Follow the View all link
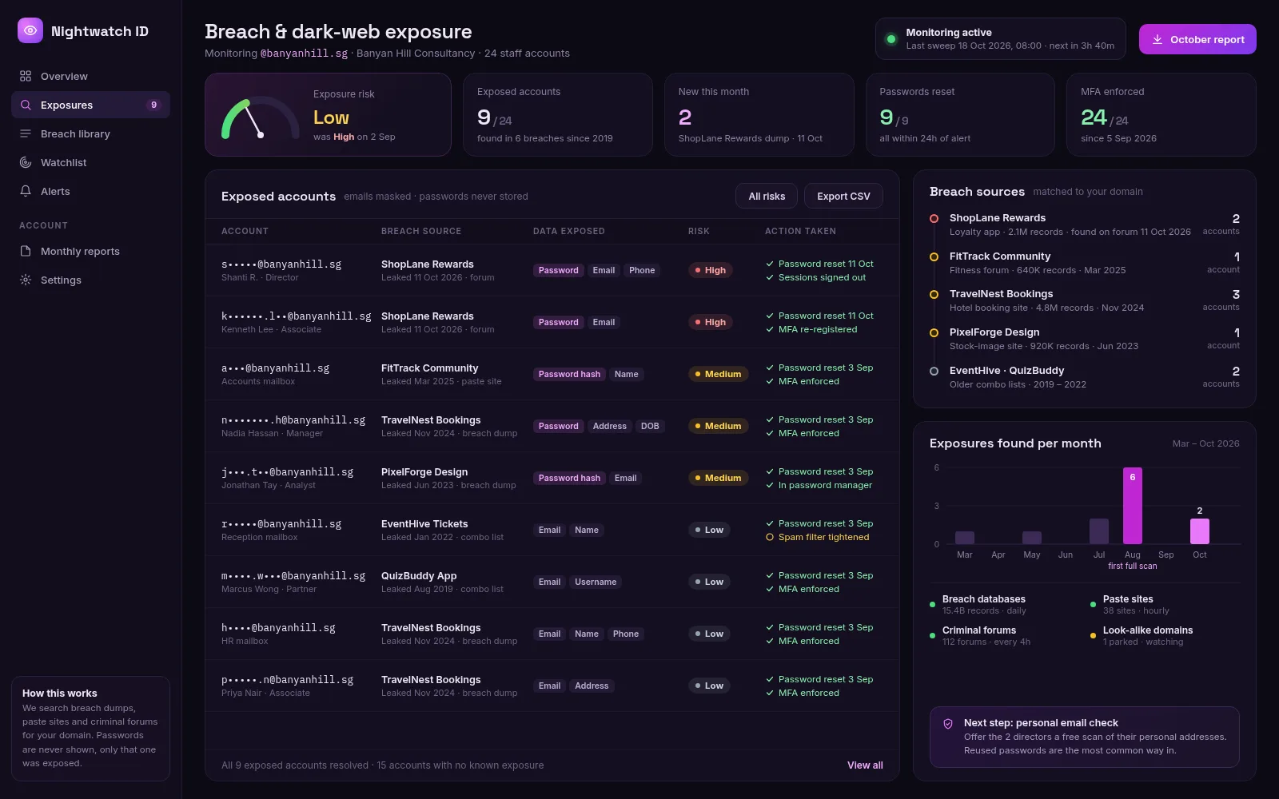 (x=865, y=765)
